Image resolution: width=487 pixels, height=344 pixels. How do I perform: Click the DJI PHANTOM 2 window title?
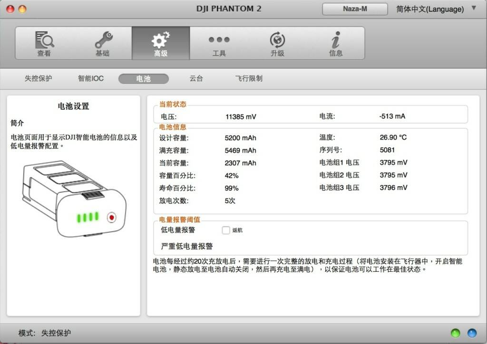(229, 9)
